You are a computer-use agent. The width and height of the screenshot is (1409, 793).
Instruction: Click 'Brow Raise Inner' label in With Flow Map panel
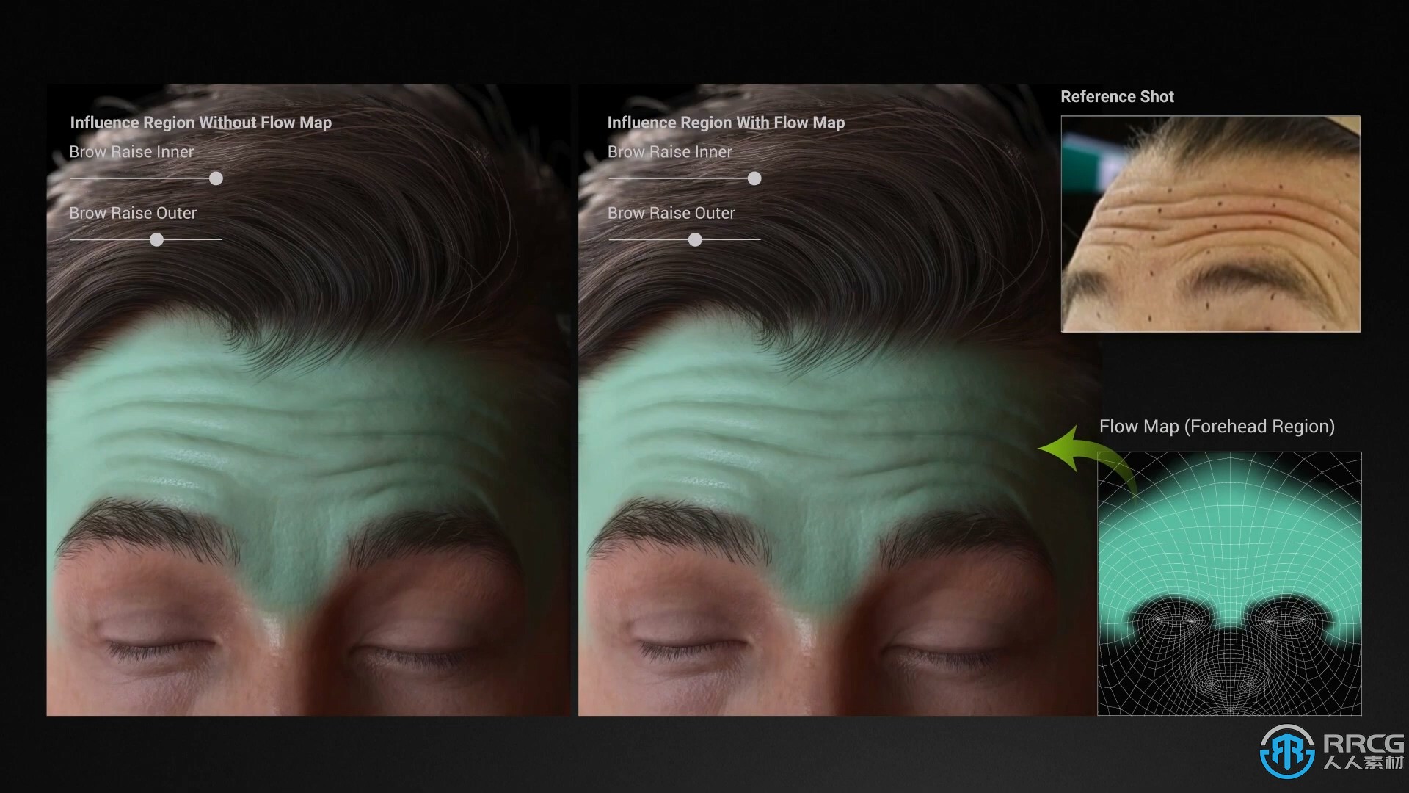pos(669,152)
